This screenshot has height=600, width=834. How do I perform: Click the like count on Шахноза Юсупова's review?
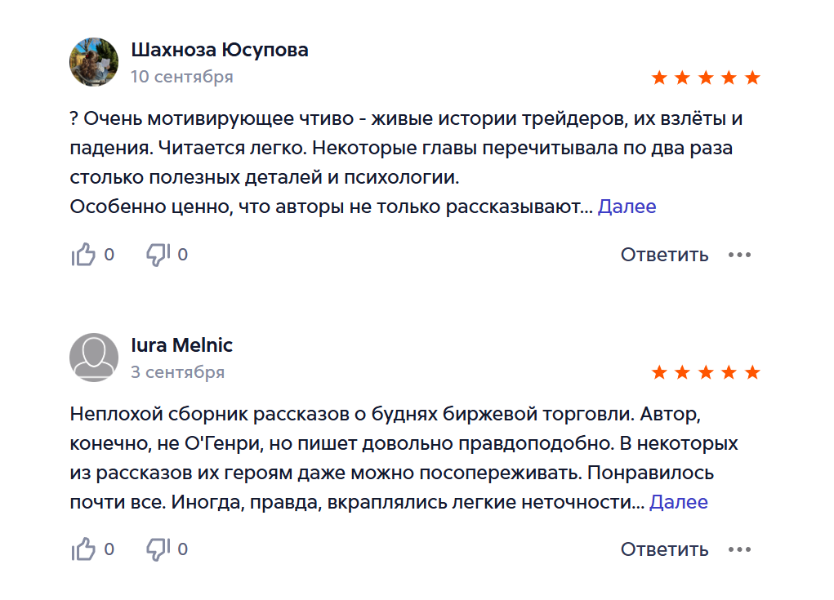coord(109,255)
